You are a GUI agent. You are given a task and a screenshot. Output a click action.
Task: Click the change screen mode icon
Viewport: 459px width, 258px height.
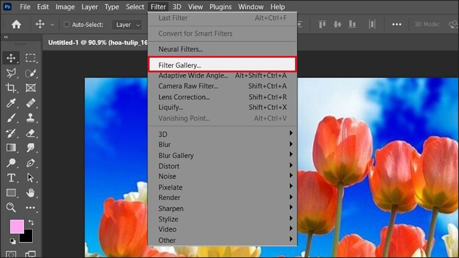click(30, 254)
